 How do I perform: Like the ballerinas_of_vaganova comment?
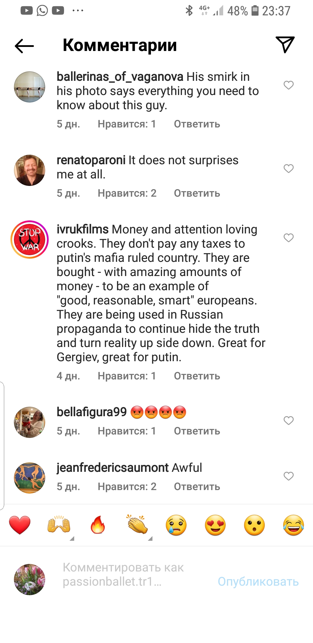288,85
